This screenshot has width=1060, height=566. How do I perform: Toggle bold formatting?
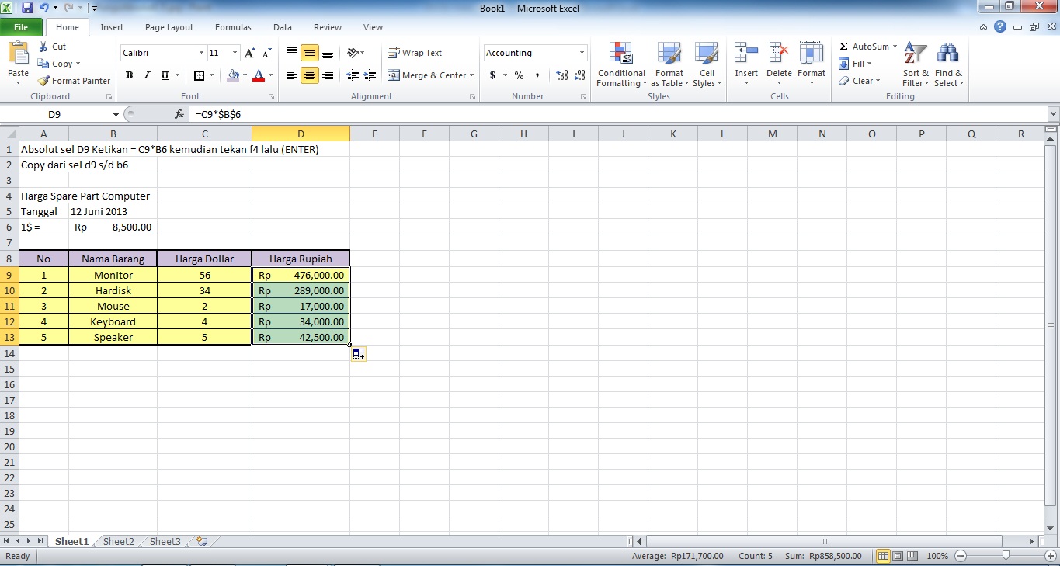click(x=129, y=75)
